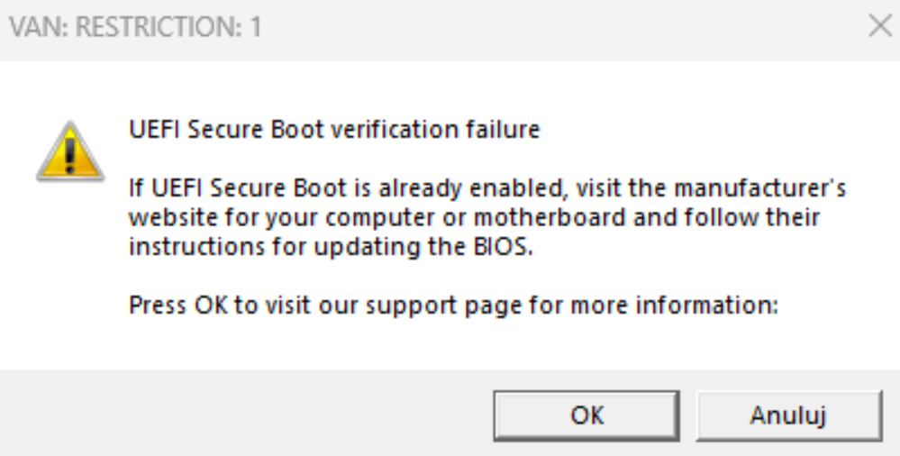Click the "Press OK to visit our support page" text

pyautogui.click(x=453, y=306)
